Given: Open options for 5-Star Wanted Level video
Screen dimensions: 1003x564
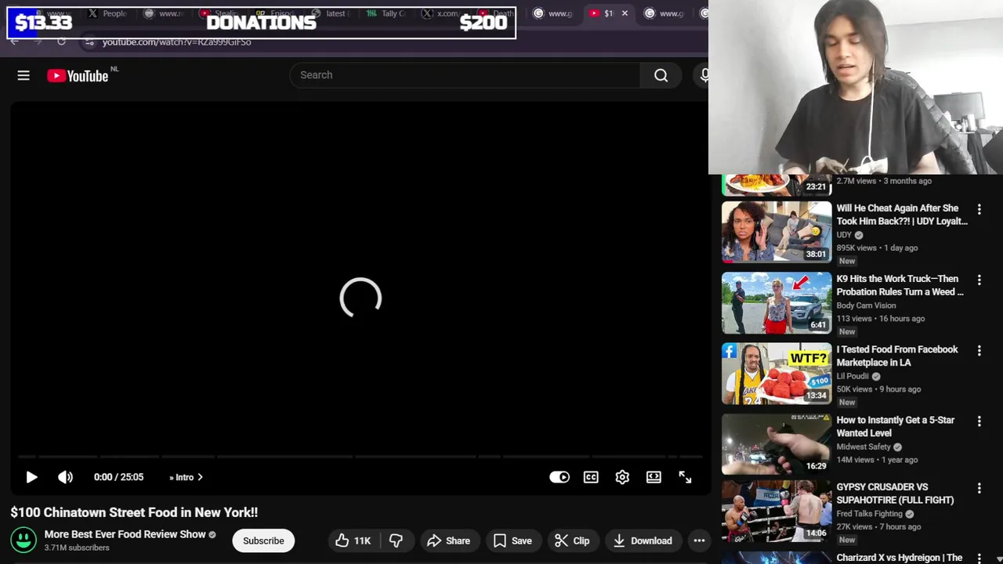Looking at the screenshot, I should (979, 421).
